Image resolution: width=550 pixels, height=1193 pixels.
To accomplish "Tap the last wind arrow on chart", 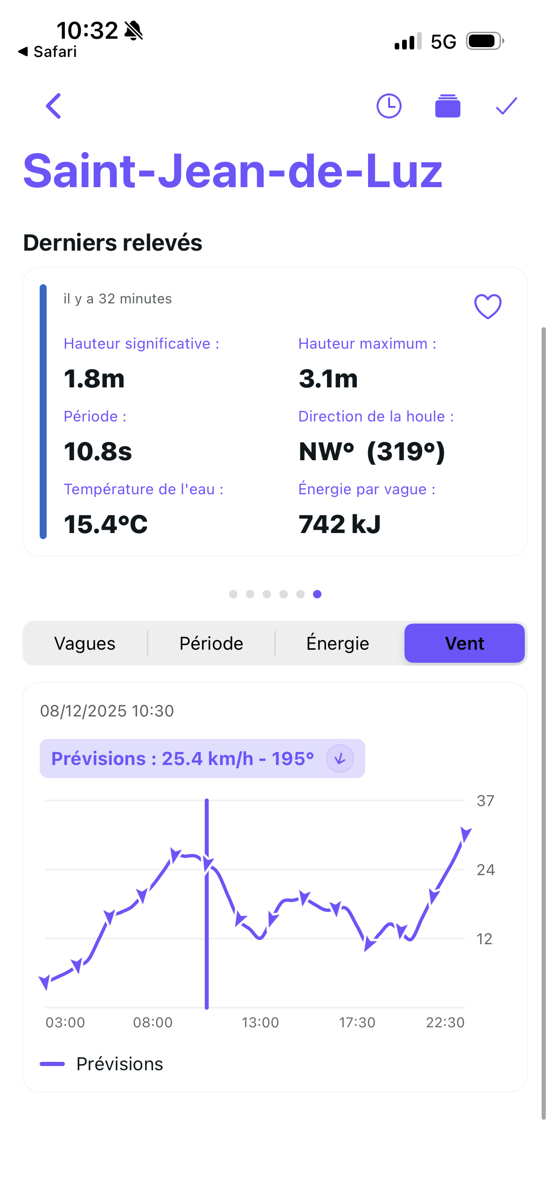I will (465, 834).
